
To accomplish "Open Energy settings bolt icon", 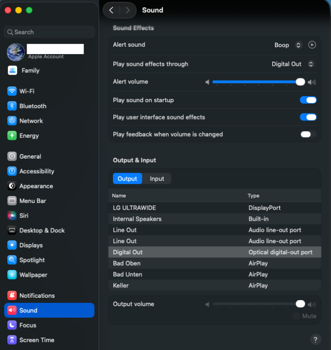I will [x=12, y=135].
